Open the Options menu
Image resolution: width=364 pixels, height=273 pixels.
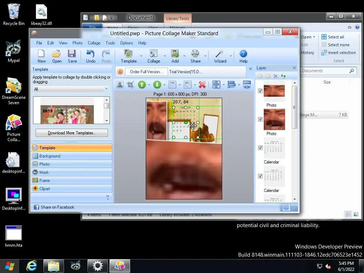pyautogui.click(x=127, y=43)
